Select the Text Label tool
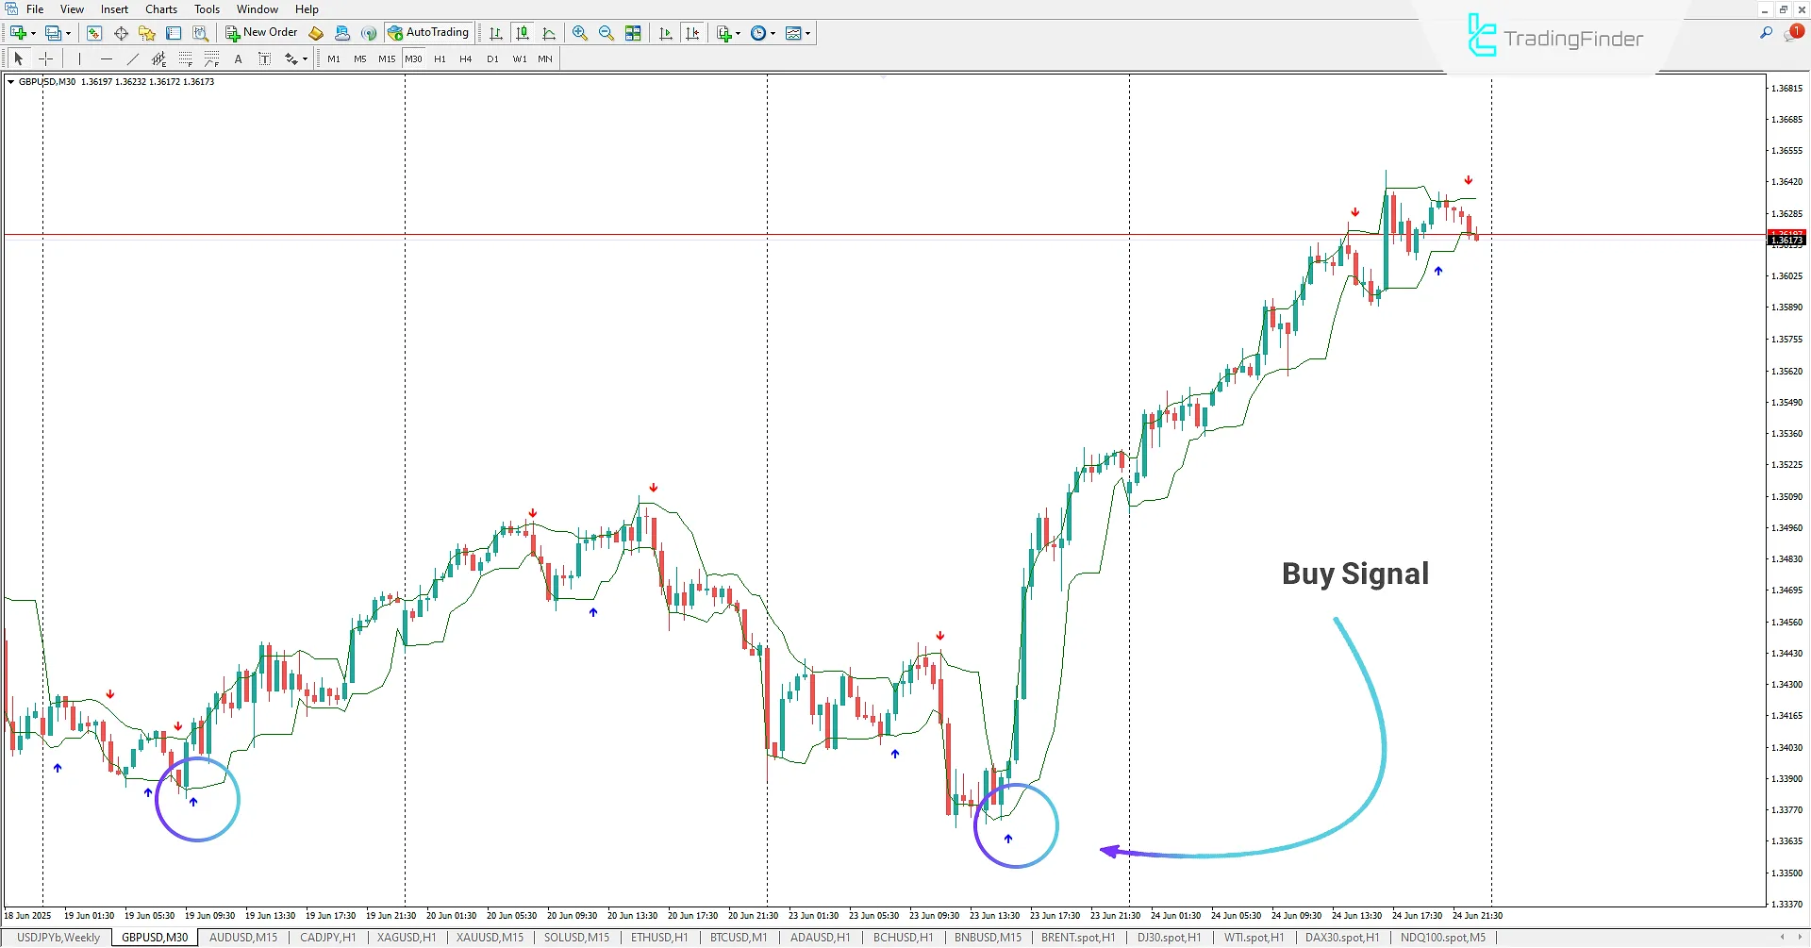The width and height of the screenshot is (1811, 948). (x=264, y=58)
